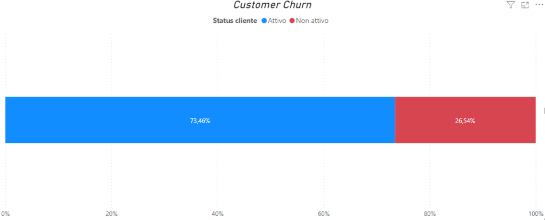The height and width of the screenshot is (220, 545).
Task: Click the Customer Churn chart title
Action: pos(272,5)
